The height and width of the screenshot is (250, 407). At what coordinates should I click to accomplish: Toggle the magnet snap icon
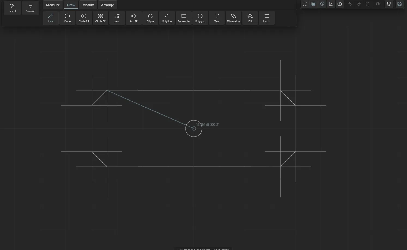click(x=322, y=4)
